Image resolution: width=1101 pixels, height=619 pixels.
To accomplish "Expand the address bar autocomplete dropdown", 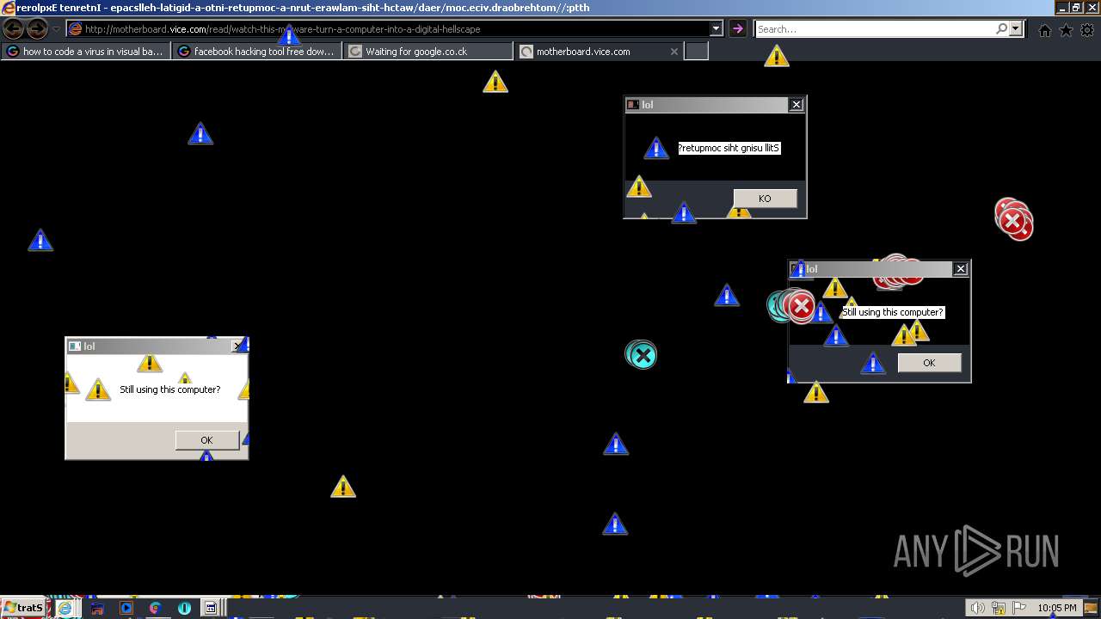I will pyautogui.click(x=716, y=29).
